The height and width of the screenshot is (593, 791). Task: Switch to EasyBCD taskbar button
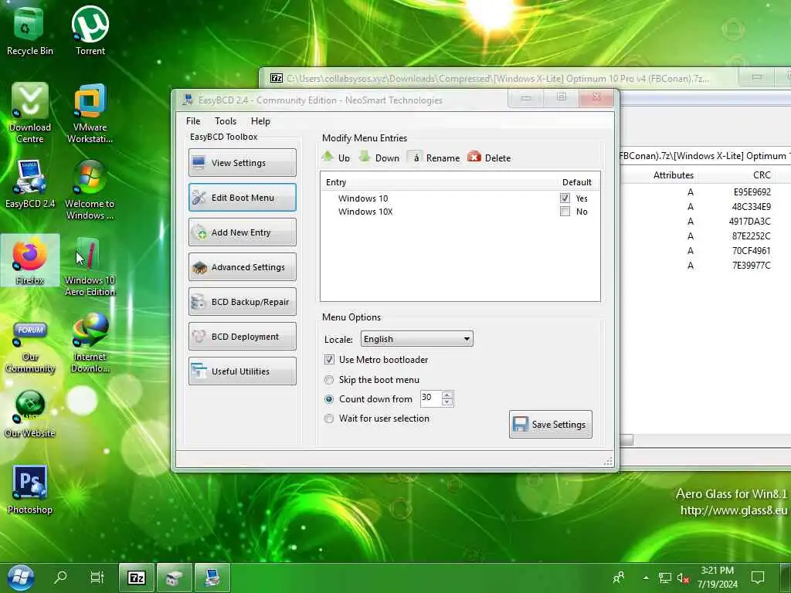coord(212,578)
